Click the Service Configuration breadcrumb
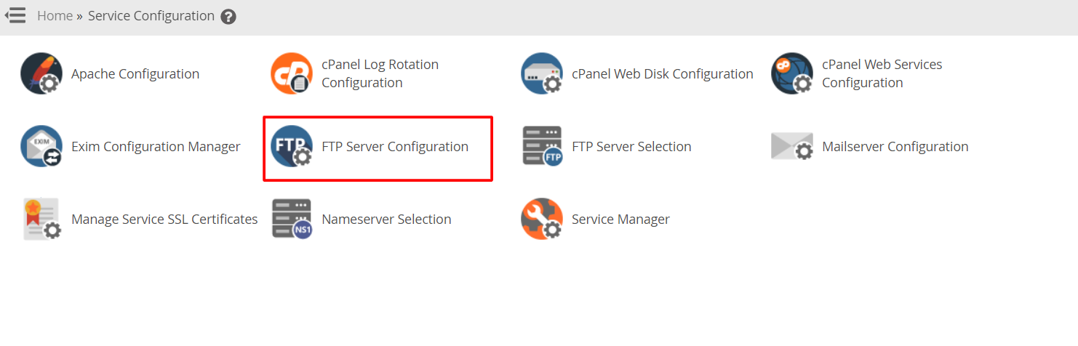The height and width of the screenshot is (346, 1078). 151,15
